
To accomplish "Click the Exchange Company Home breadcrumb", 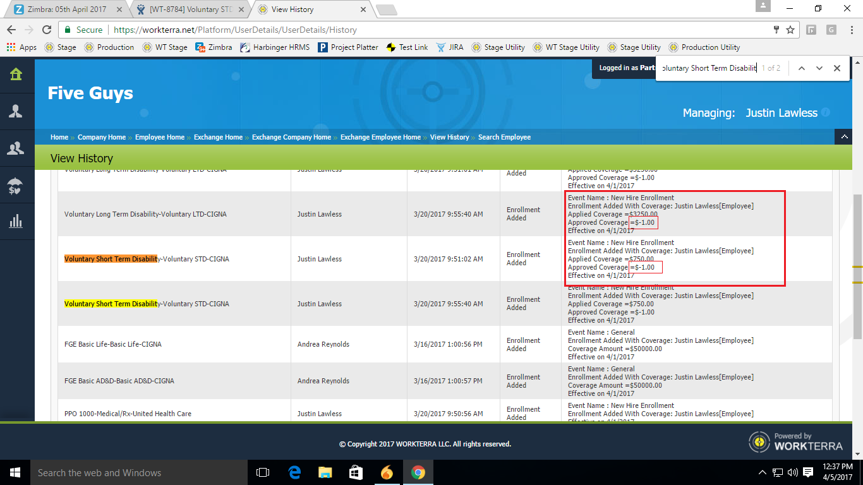I will coord(291,137).
